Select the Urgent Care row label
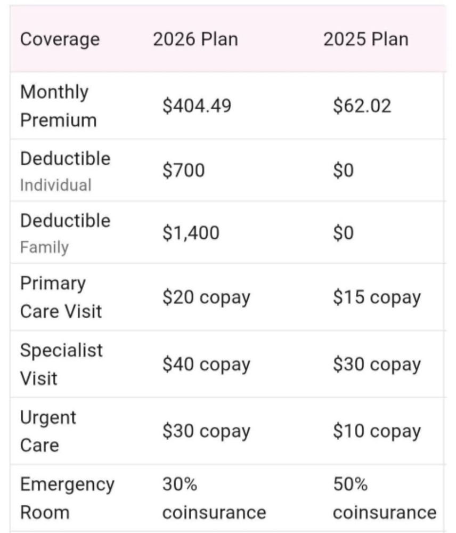Image resolution: width=456 pixels, height=533 pixels. point(48,431)
